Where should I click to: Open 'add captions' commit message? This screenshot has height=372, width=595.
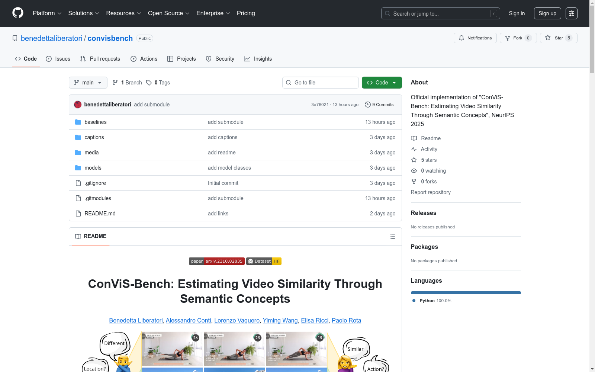pyautogui.click(x=222, y=137)
